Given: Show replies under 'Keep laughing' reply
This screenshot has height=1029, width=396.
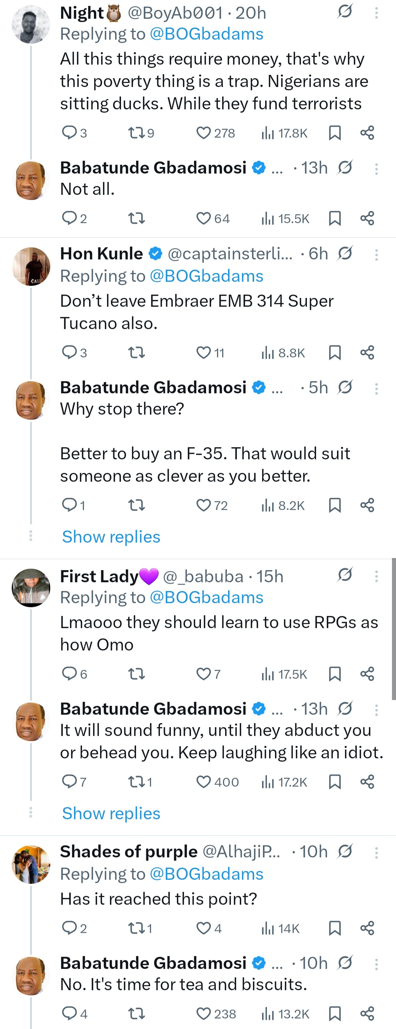Looking at the screenshot, I should click(111, 813).
